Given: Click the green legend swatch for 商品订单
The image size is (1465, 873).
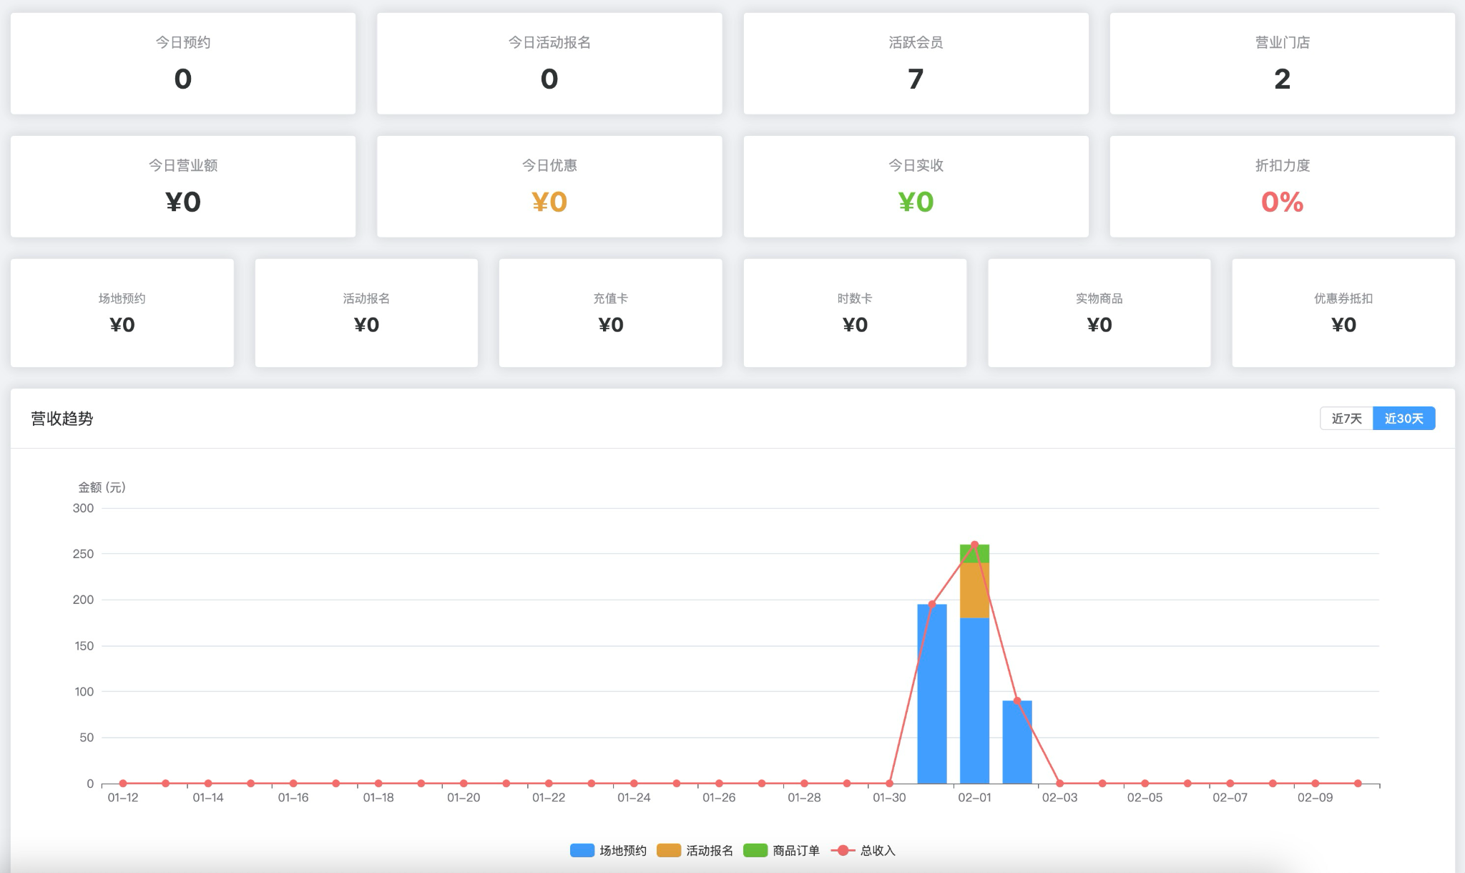Looking at the screenshot, I should click(x=755, y=850).
